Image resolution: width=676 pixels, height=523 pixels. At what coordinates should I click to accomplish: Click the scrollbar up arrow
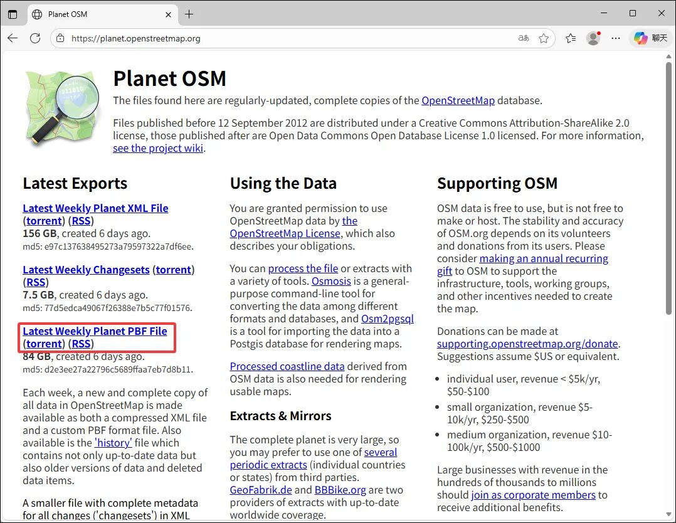click(x=668, y=56)
